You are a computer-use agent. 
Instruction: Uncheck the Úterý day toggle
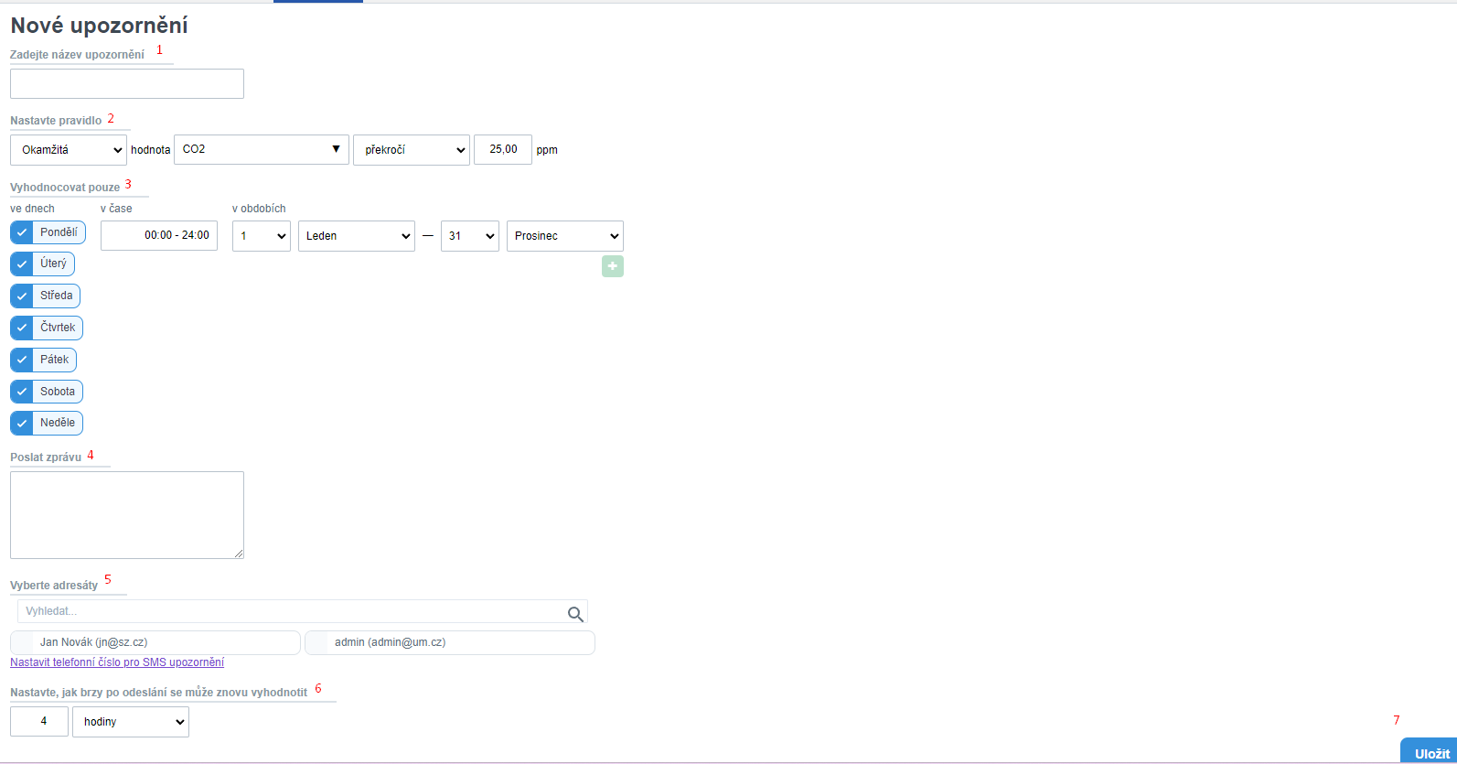tap(22, 264)
